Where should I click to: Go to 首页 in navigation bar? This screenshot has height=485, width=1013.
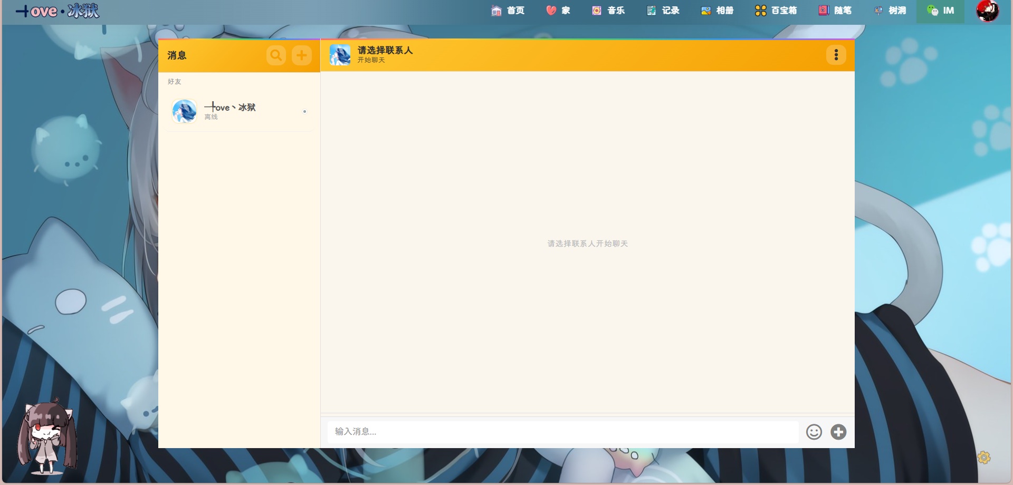(508, 11)
